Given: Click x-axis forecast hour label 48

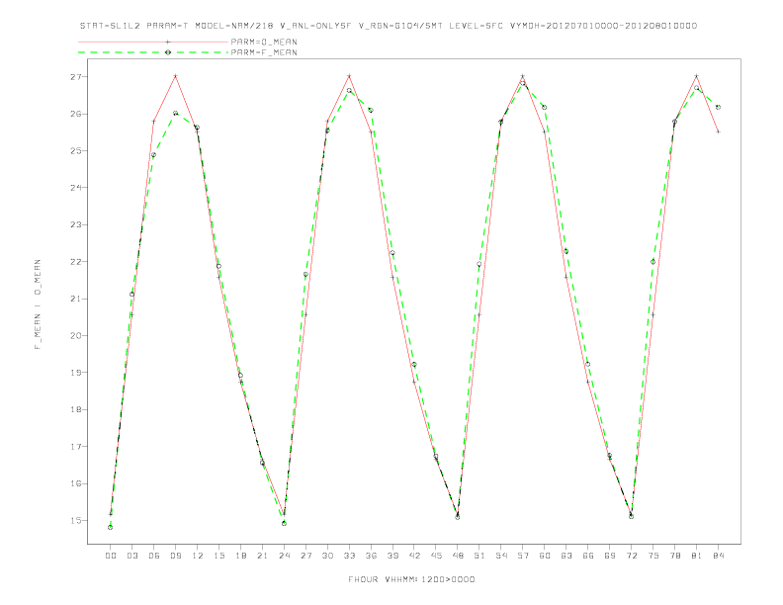Looking at the screenshot, I should (x=458, y=556).
